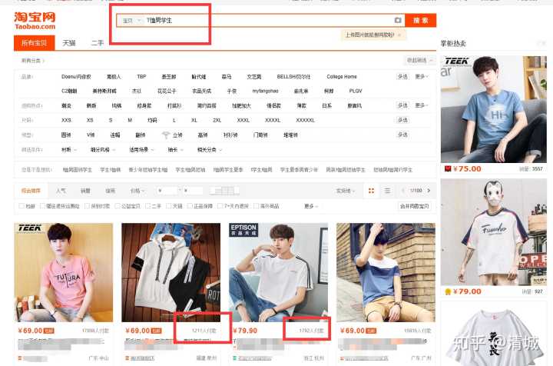Open the masked model white t-shirt hot-seller image

pos(494,232)
